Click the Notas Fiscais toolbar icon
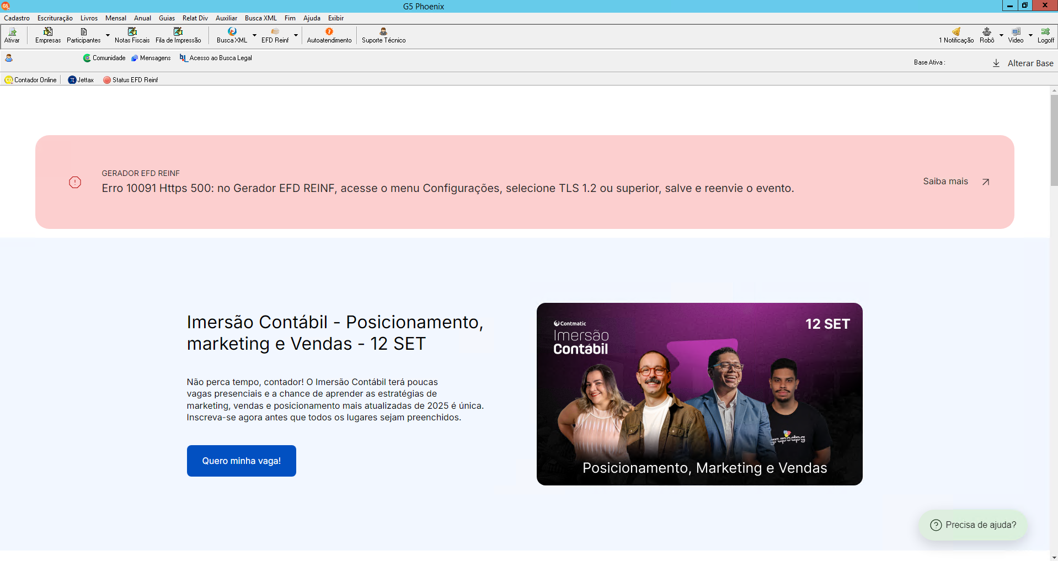Screen dimensions: 1058x561 (x=132, y=35)
